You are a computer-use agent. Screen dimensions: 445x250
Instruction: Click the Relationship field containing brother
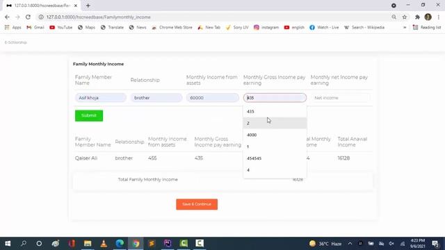coord(156,98)
